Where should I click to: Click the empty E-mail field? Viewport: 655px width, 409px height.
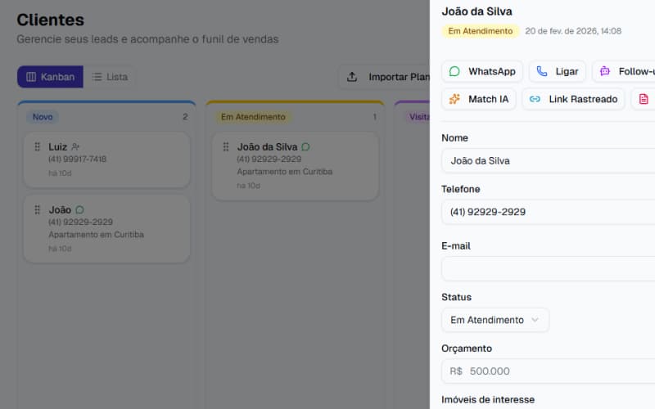548,269
